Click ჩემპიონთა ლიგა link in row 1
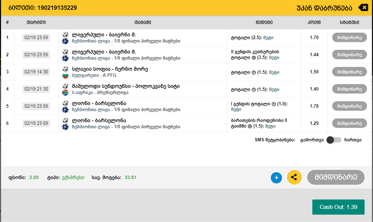 (91, 41)
